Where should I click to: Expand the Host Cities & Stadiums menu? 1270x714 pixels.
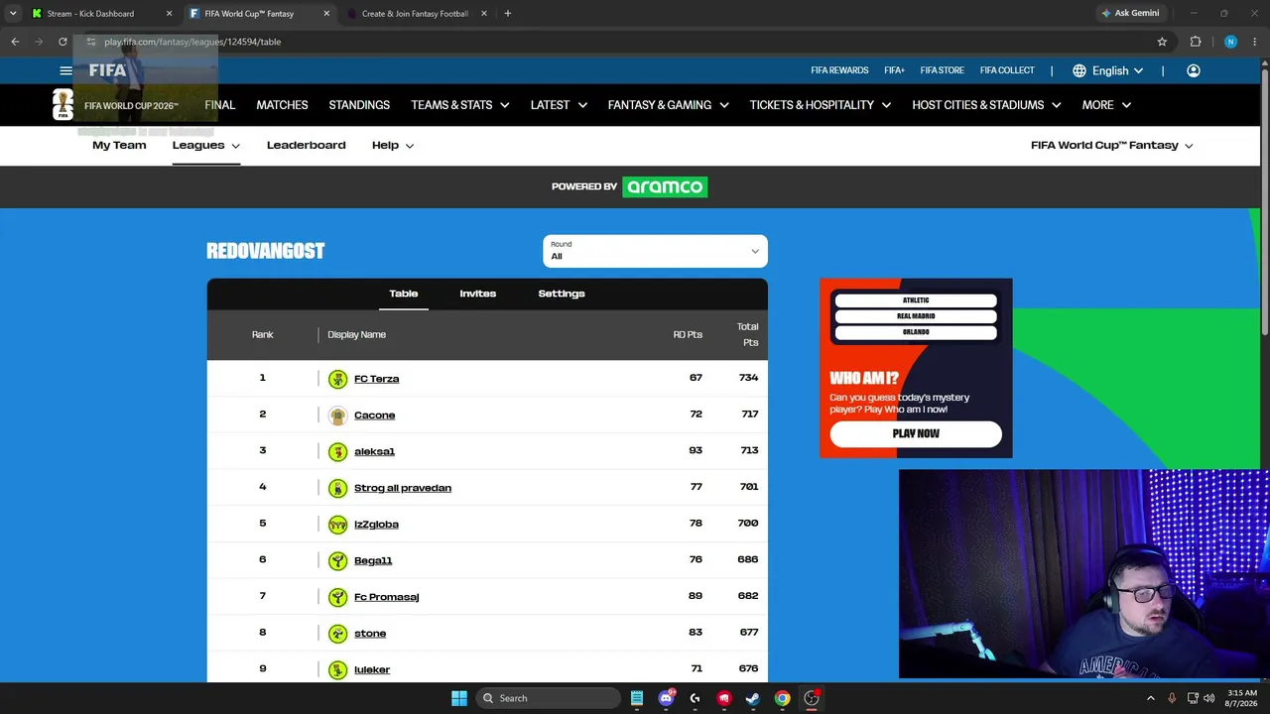tap(987, 105)
